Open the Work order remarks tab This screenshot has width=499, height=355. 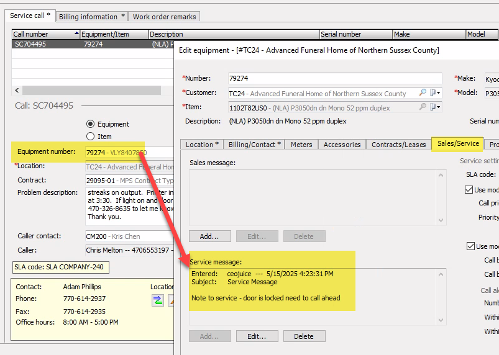[x=164, y=17]
